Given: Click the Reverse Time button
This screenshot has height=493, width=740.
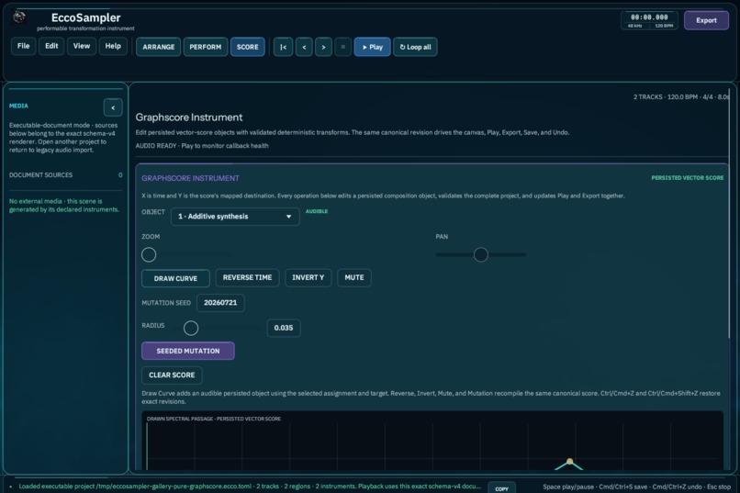Looking at the screenshot, I should click(x=247, y=277).
